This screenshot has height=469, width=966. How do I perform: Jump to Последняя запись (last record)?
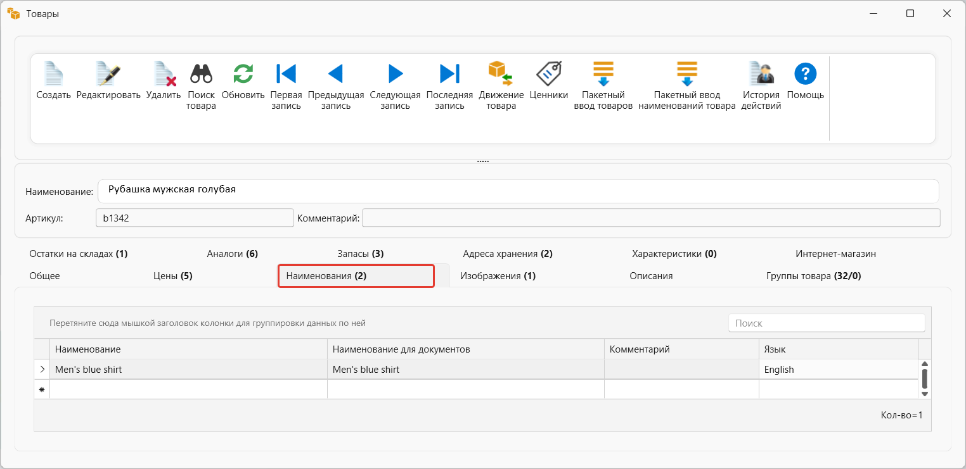(x=449, y=73)
